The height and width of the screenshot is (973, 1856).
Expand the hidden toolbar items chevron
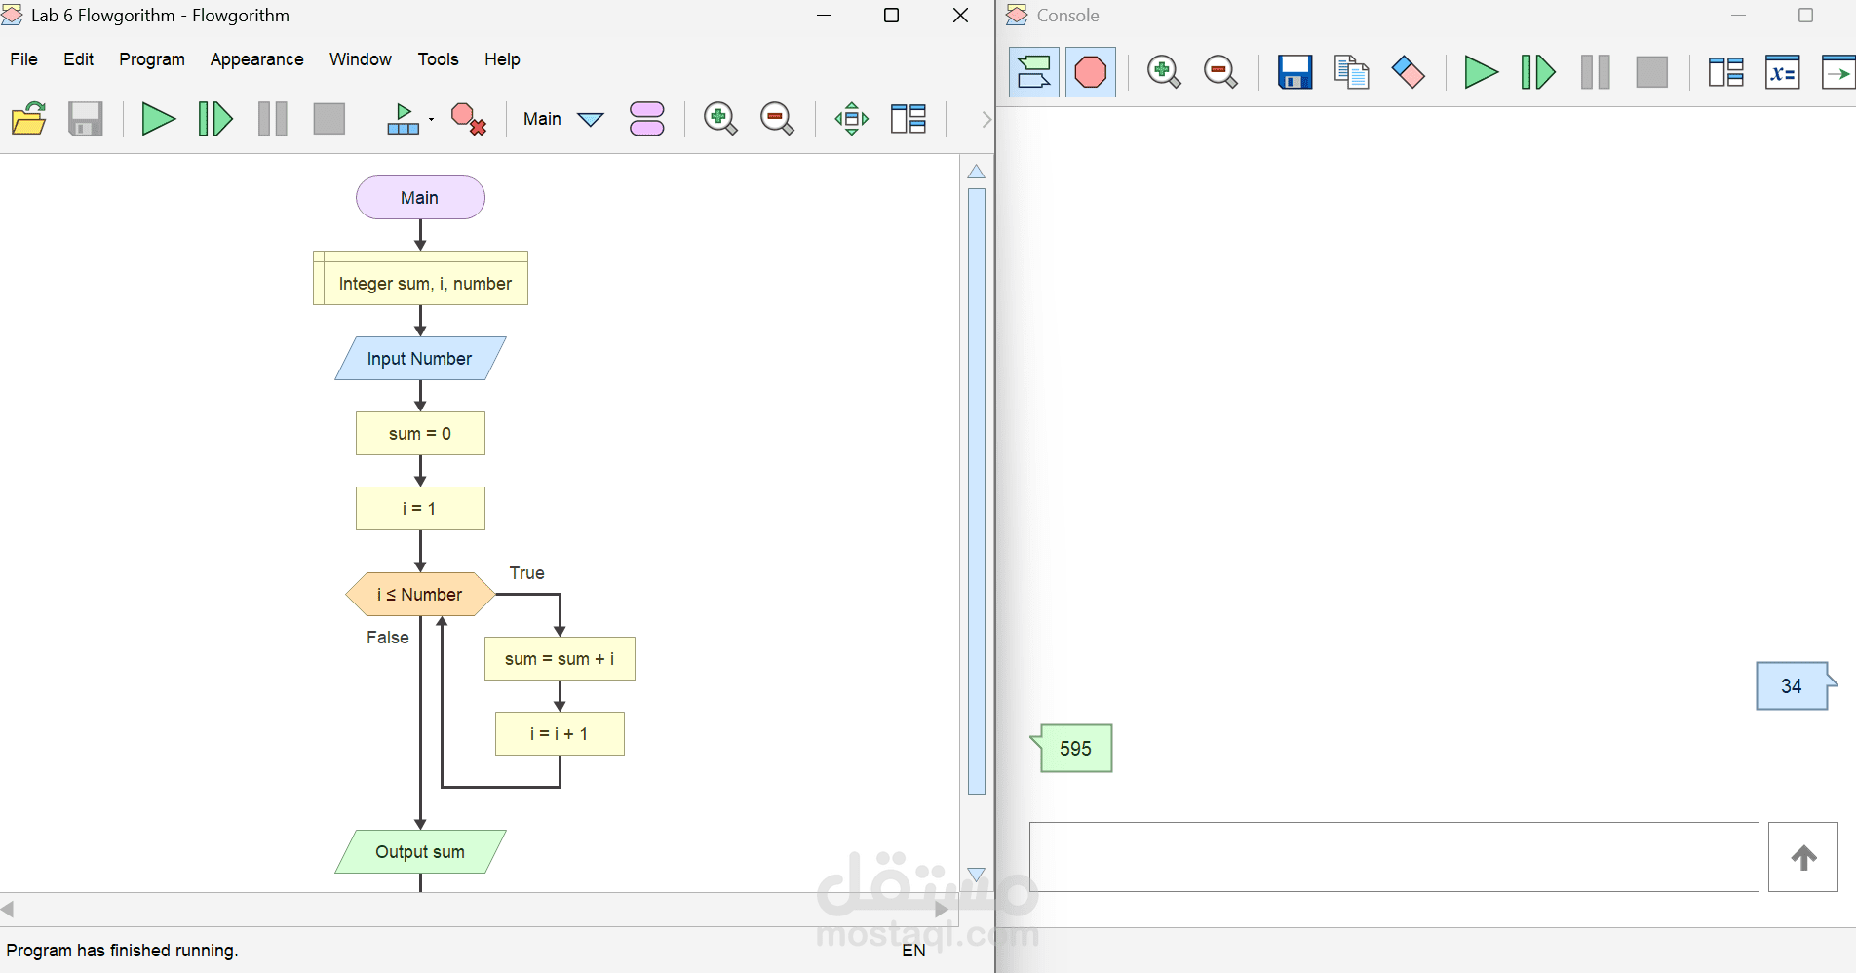pos(986,118)
